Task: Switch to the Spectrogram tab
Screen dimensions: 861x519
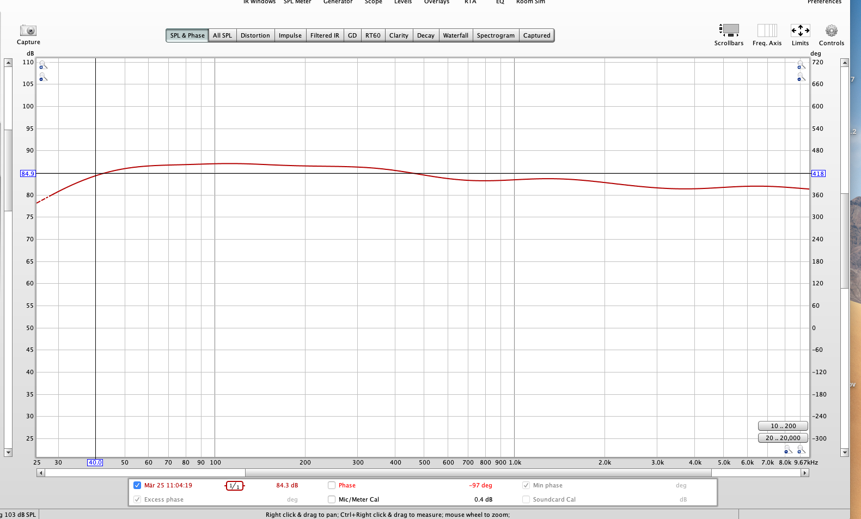Action: pyautogui.click(x=496, y=35)
